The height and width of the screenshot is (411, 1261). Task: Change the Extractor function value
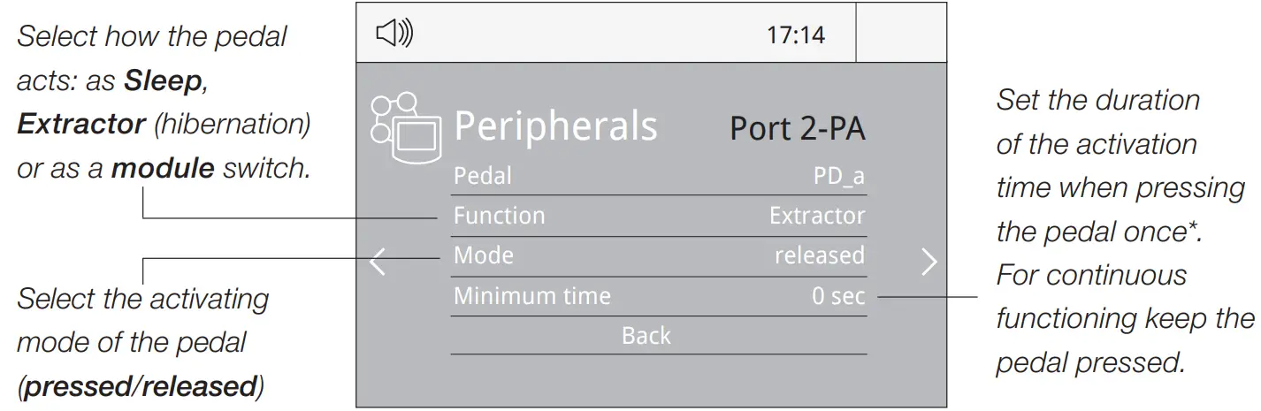coord(816,216)
